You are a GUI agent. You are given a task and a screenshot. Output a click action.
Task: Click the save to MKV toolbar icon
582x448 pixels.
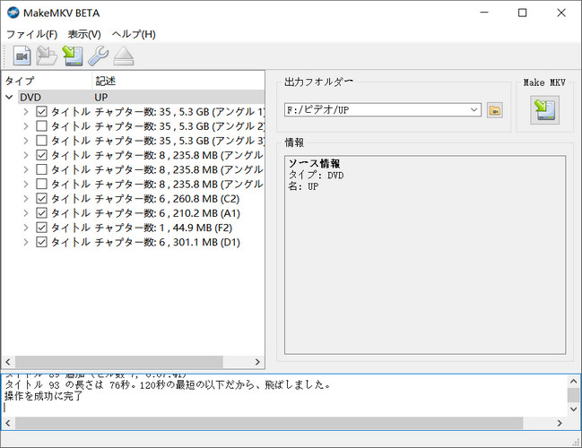[73, 56]
